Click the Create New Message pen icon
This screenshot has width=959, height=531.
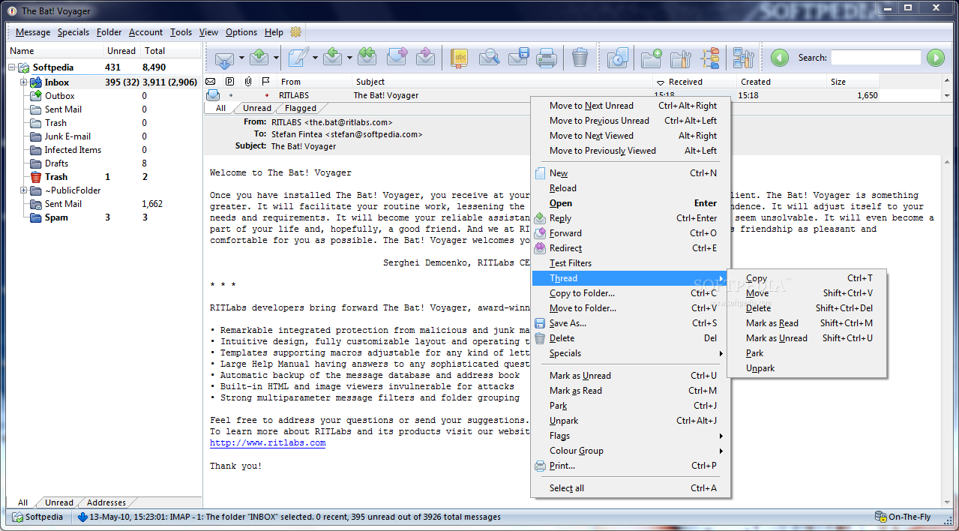tap(298, 58)
